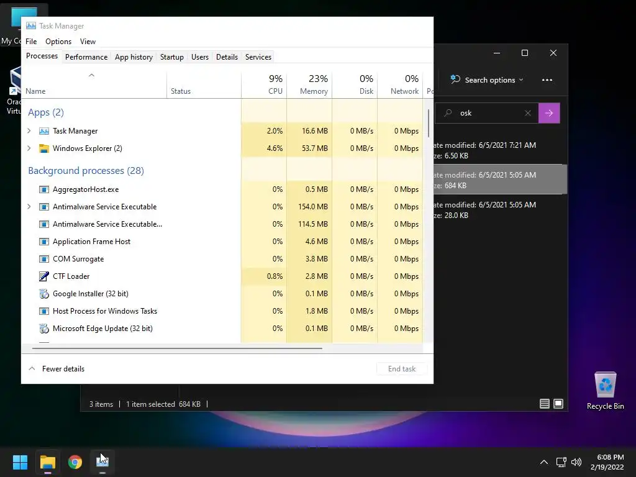Switch Explorer to large thumbnails view
This screenshot has width=636, height=477.
click(558, 404)
